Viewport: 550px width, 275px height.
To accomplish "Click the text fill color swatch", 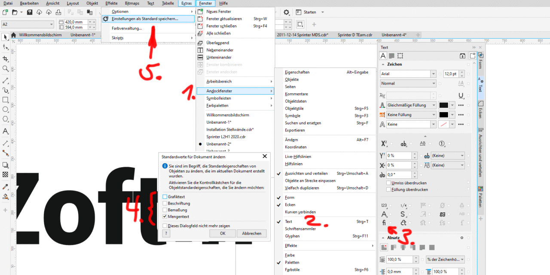I will (x=444, y=105).
